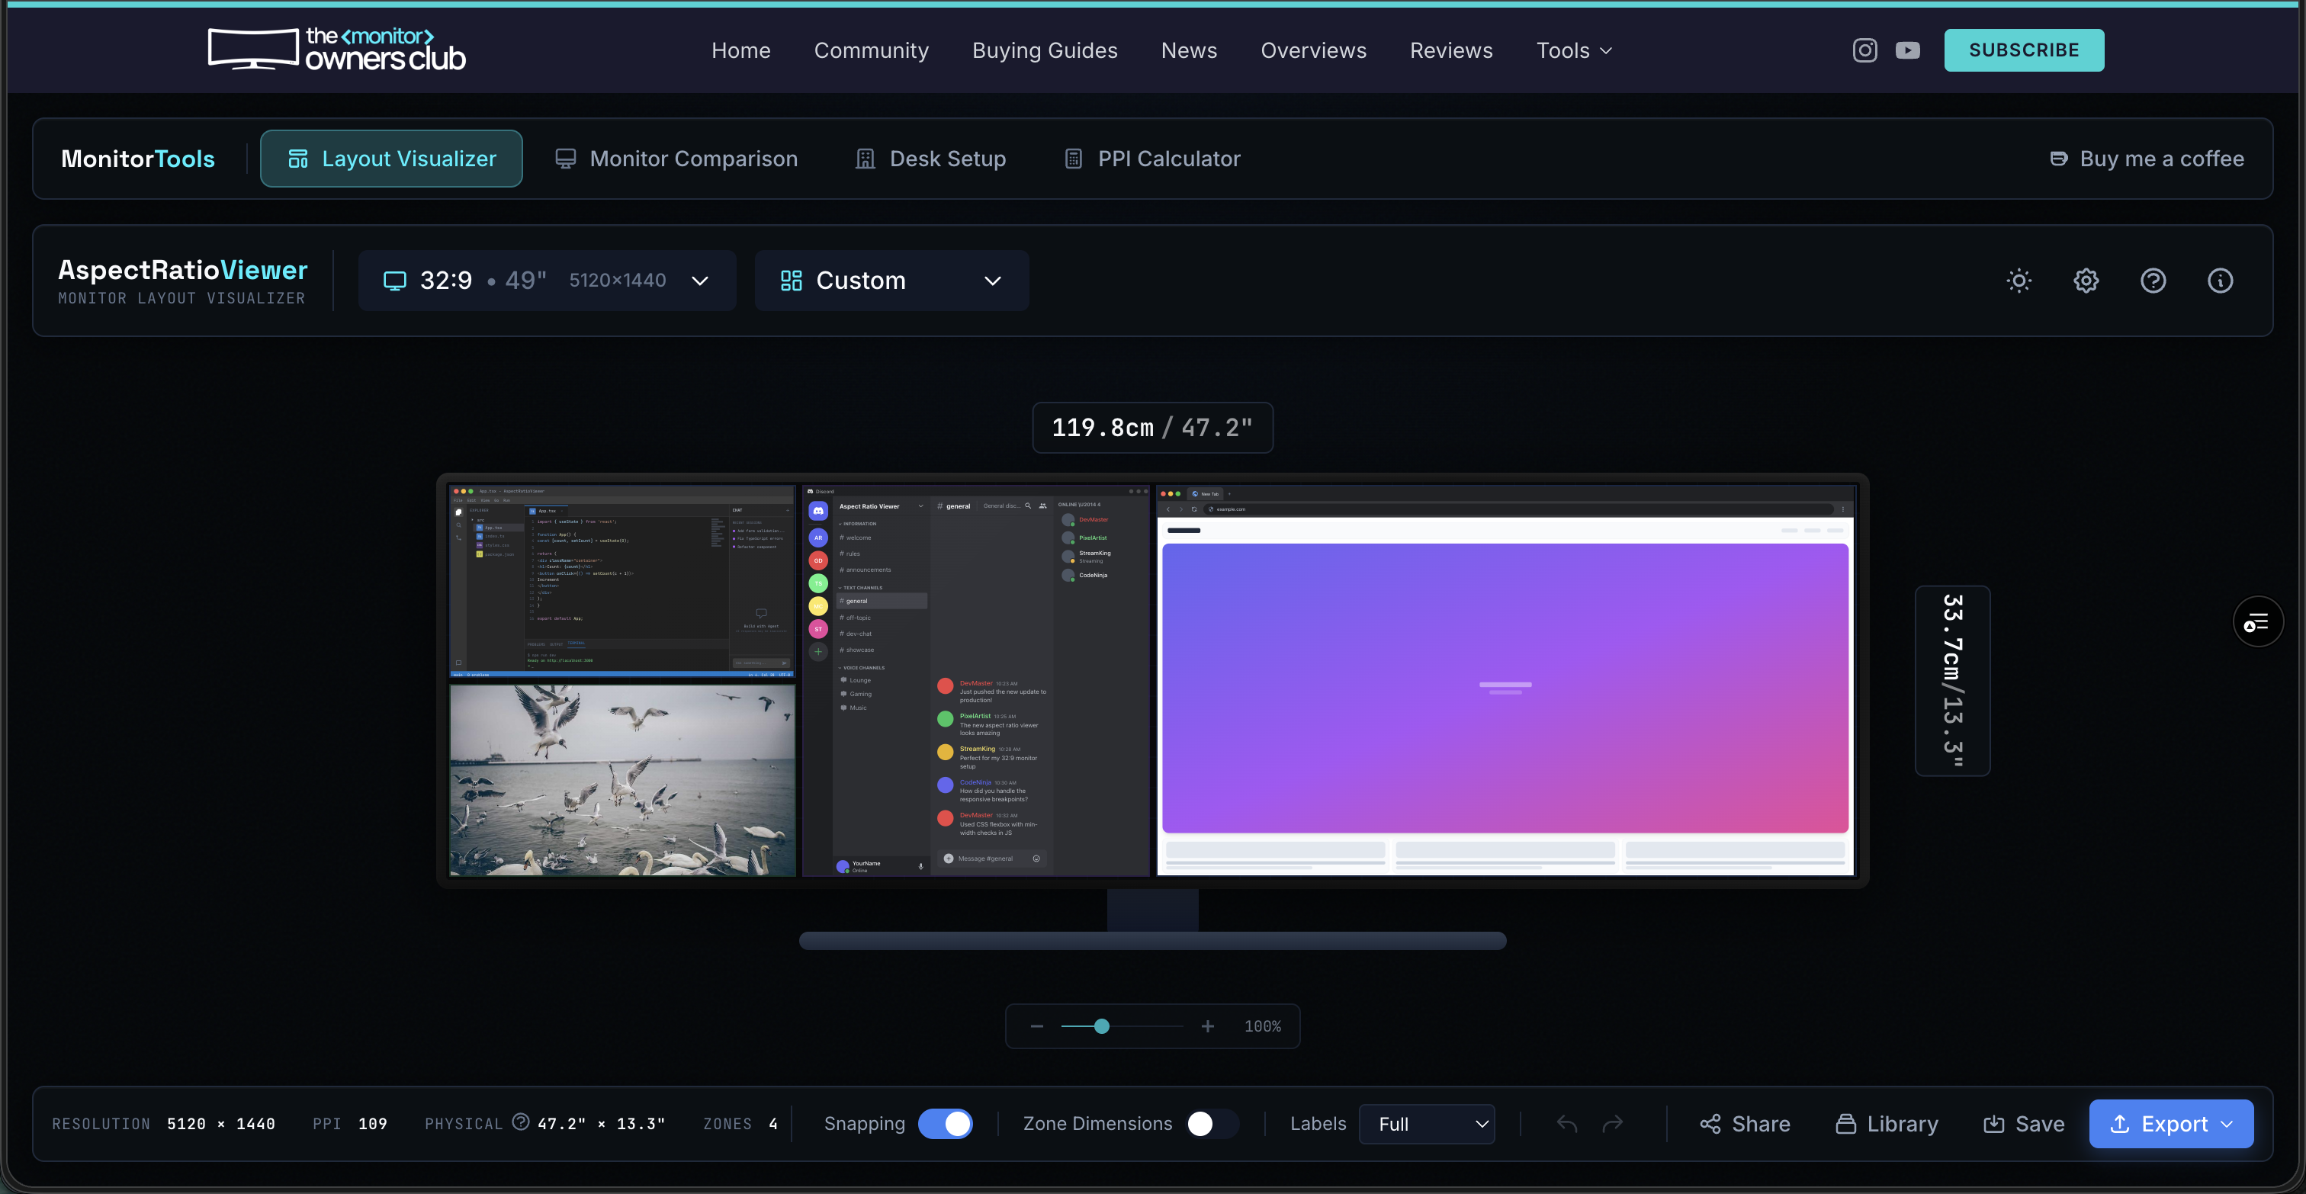This screenshot has width=2306, height=1194.
Task: Toggle light theme with sun icon
Action: (2019, 281)
